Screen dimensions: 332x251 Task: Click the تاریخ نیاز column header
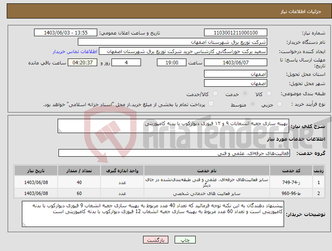tap(36, 171)
